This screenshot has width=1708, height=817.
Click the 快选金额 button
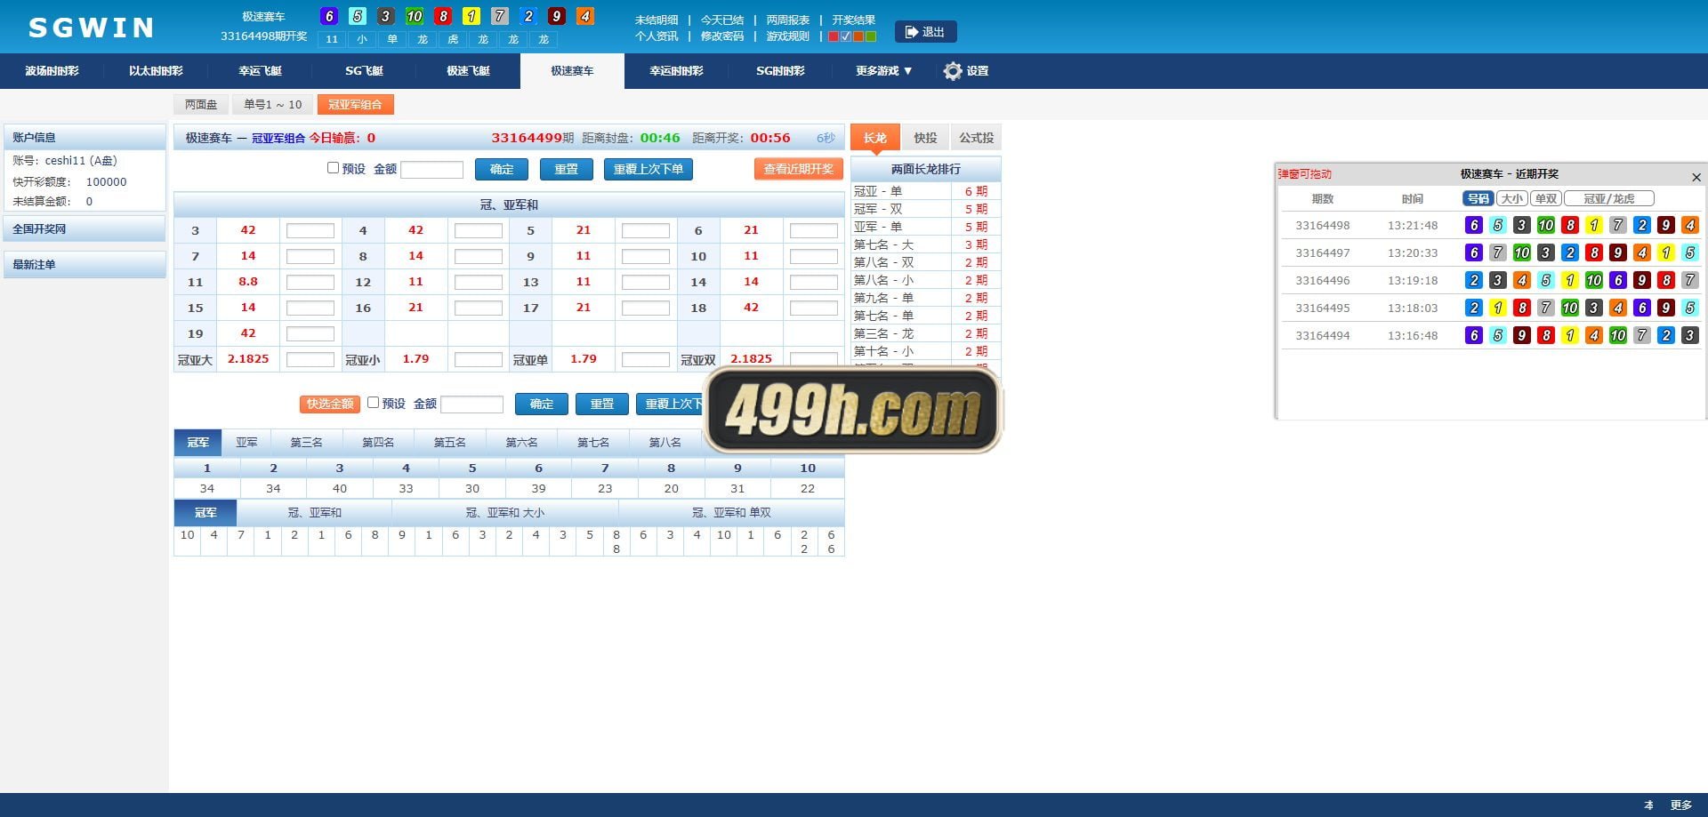330,404
